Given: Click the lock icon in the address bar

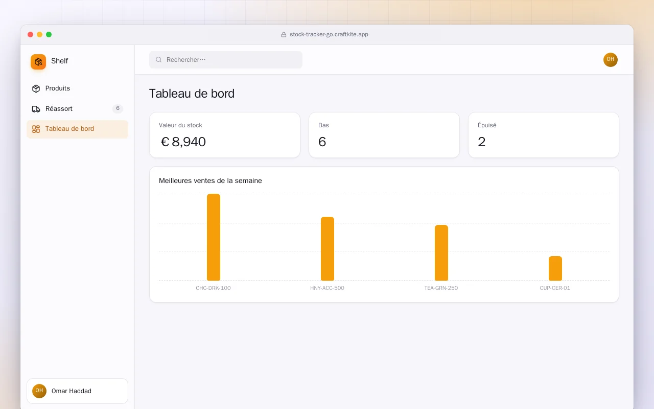Looking at the screenshot, I should click(x=284, y=35).
